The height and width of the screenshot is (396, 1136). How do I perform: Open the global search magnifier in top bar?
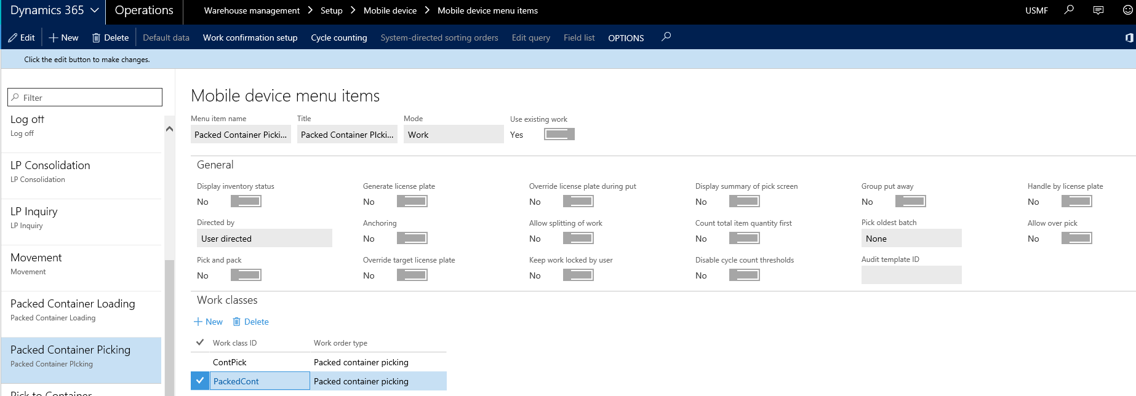(1069, 10)
